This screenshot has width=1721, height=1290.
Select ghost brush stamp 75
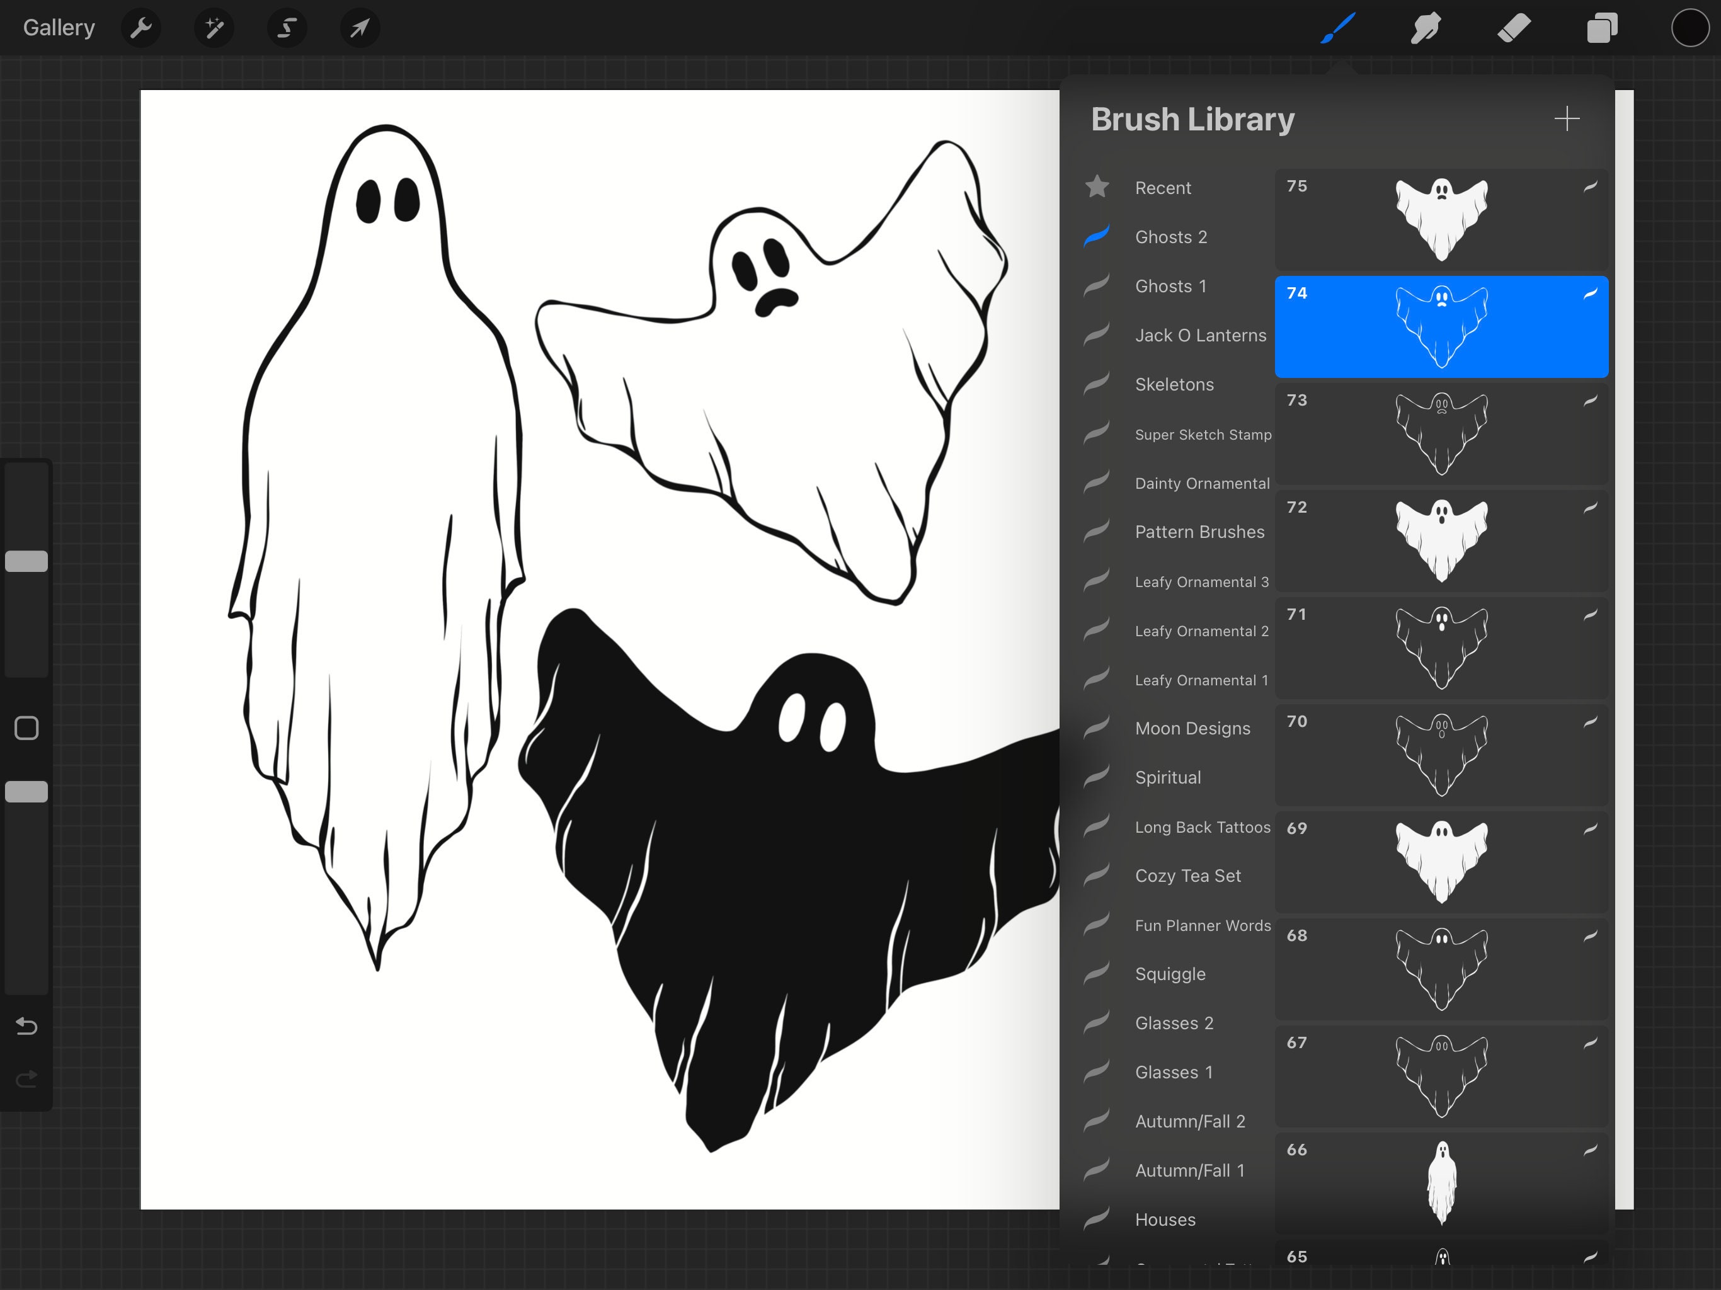tap(1440, 216)
